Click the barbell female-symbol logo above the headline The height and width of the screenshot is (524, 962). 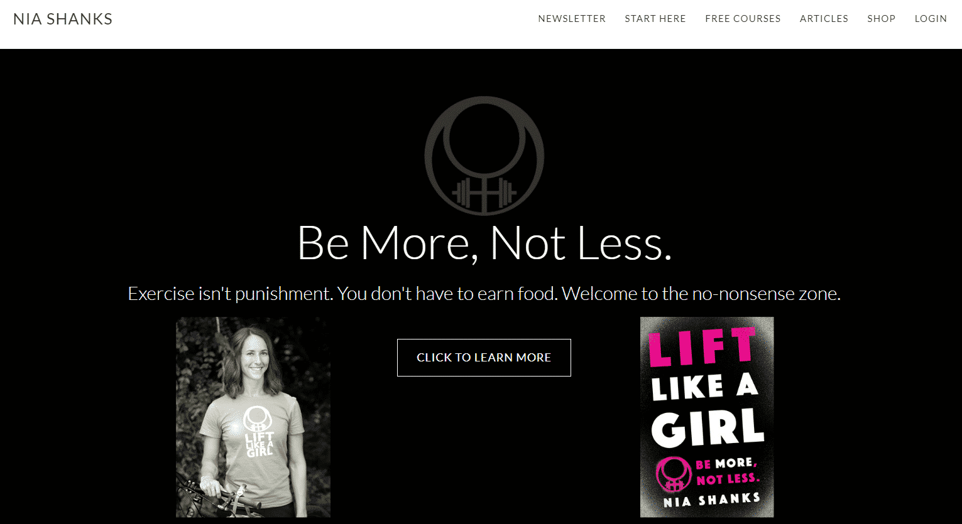click(x=484, y=156)
